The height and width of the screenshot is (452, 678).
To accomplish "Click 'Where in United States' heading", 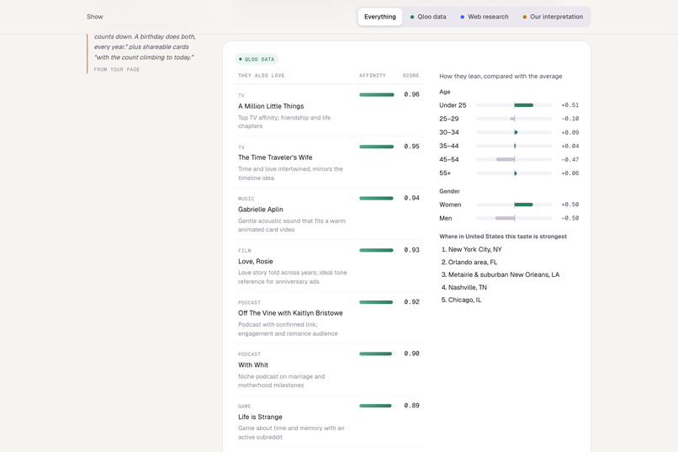I will pyautogui.click(x=503, y=237).
